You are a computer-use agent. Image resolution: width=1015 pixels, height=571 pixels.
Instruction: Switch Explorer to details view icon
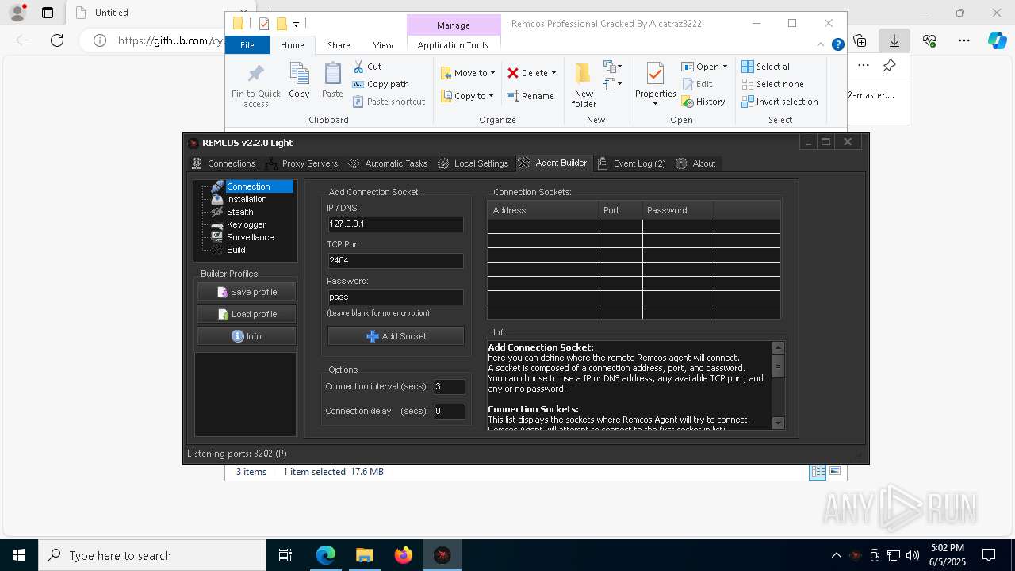(x=817, y=472)
